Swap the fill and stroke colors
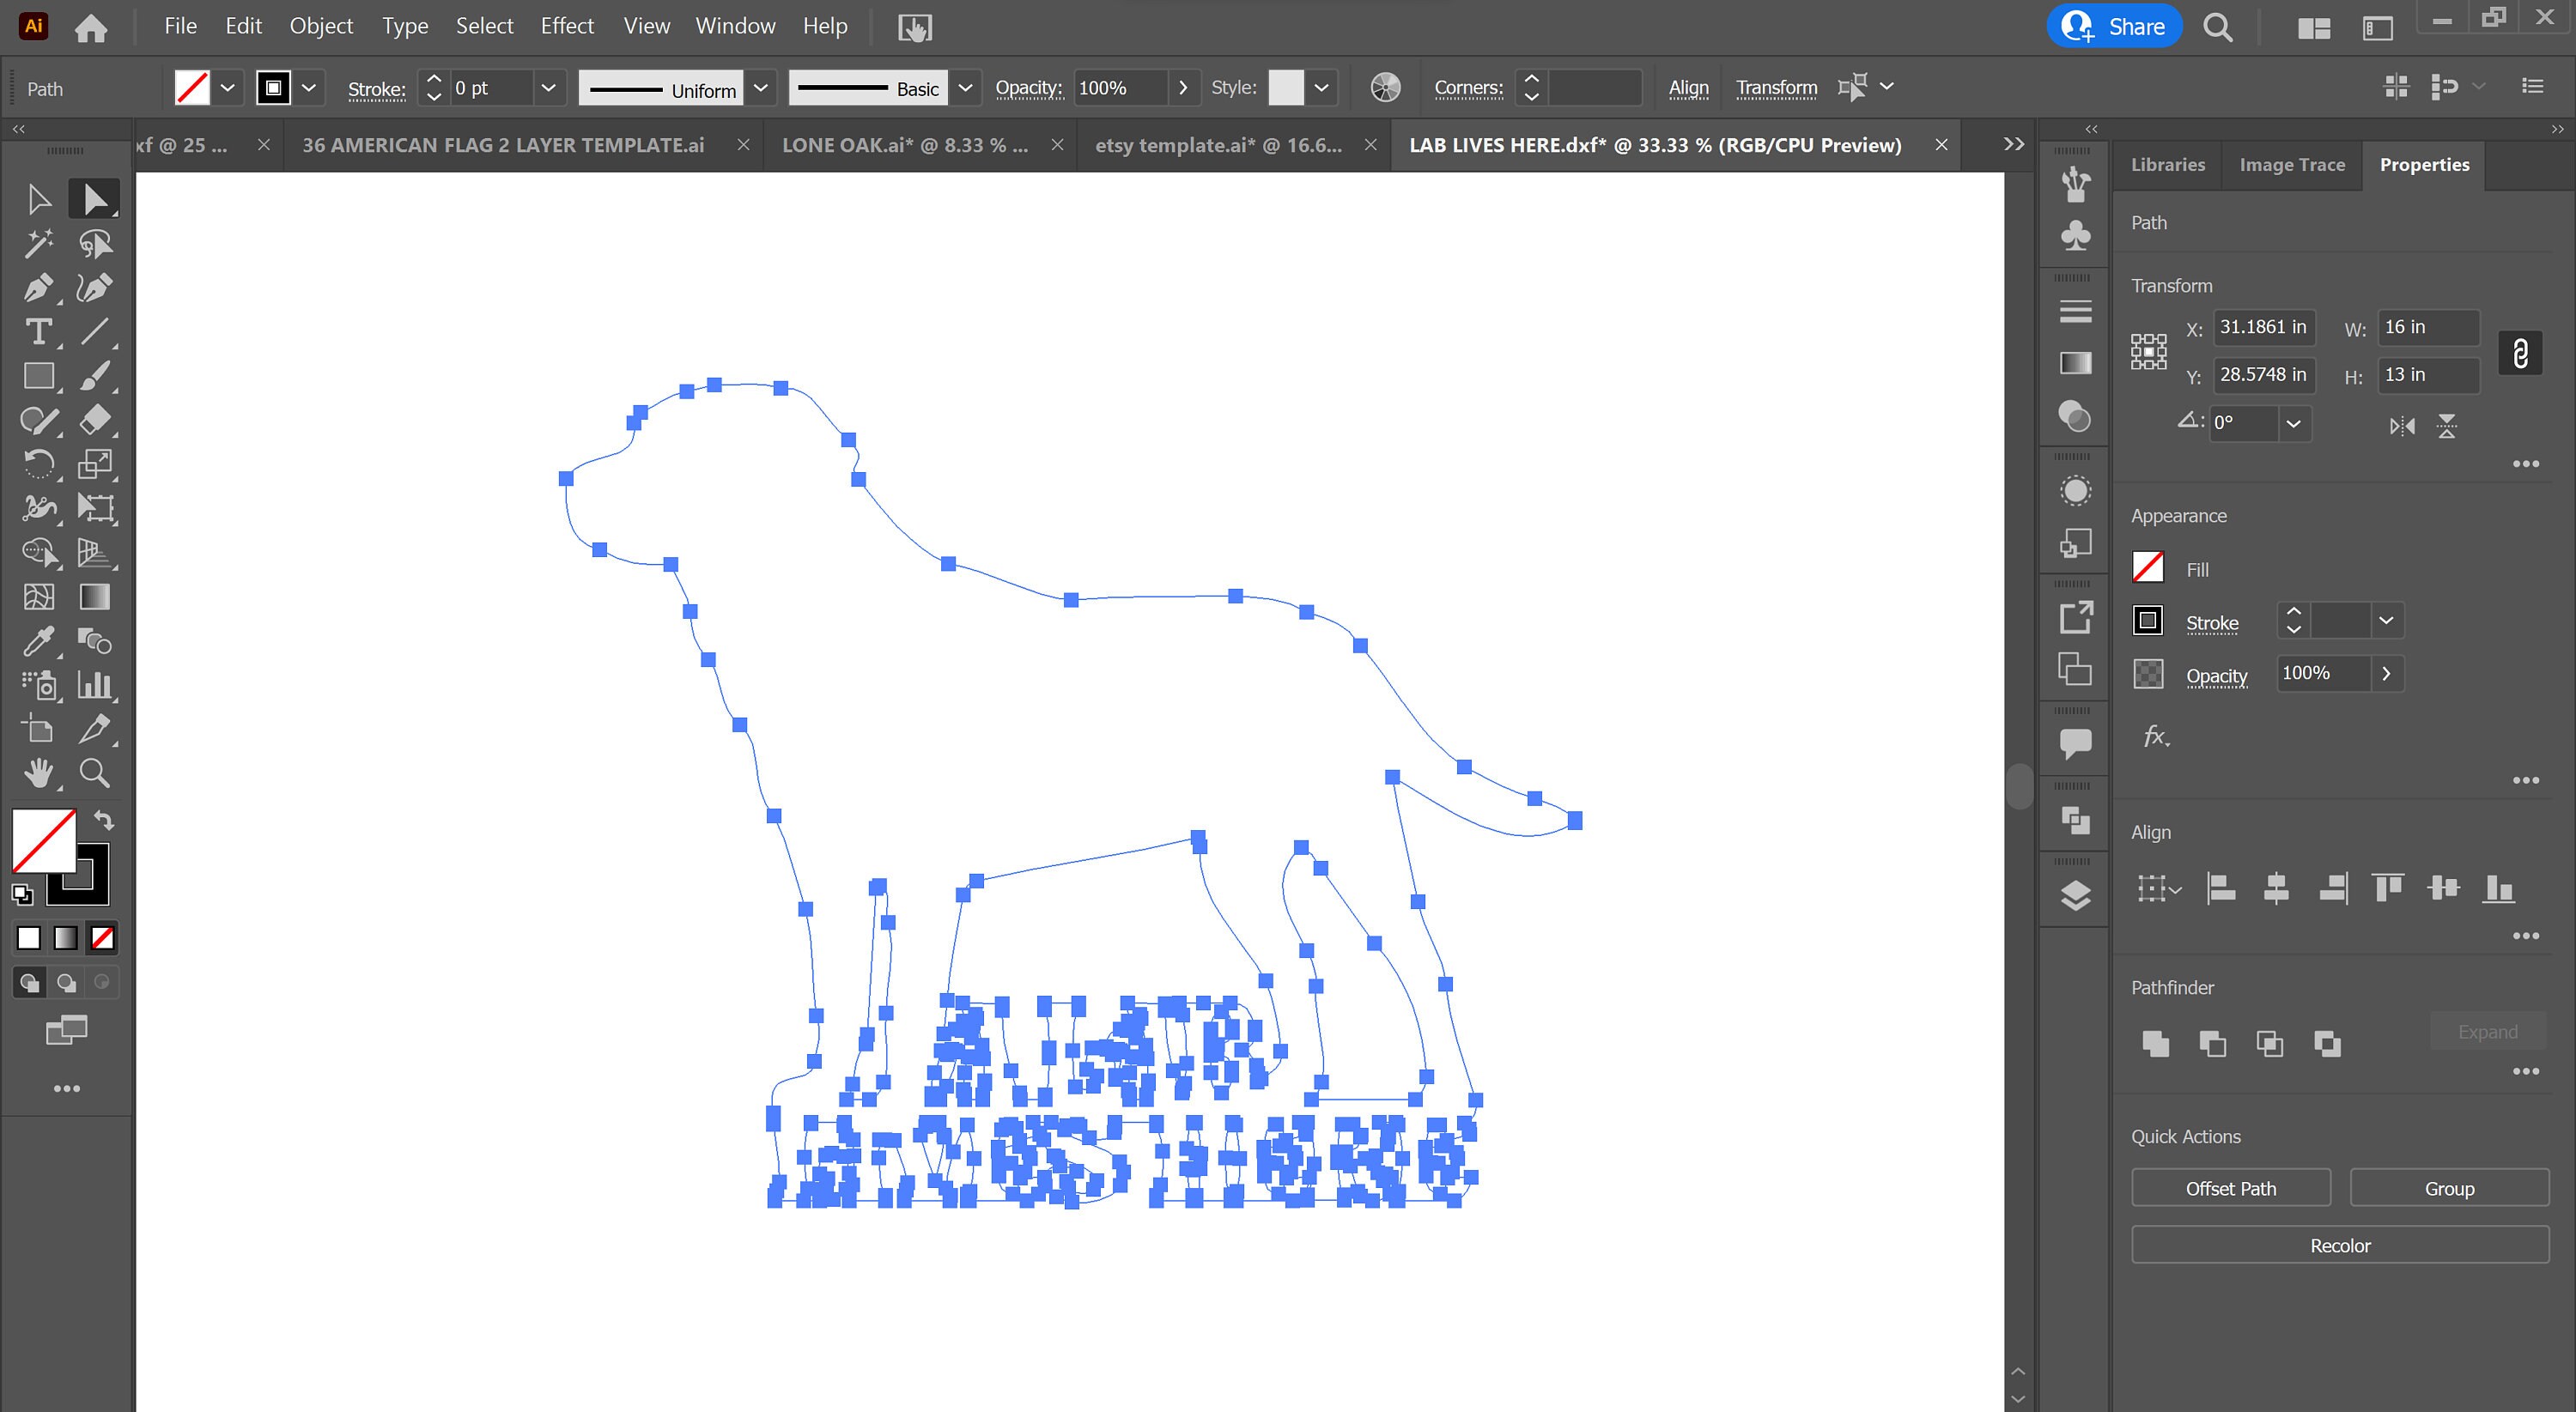Screen dimensions: 2576x1412 point(104,820)
